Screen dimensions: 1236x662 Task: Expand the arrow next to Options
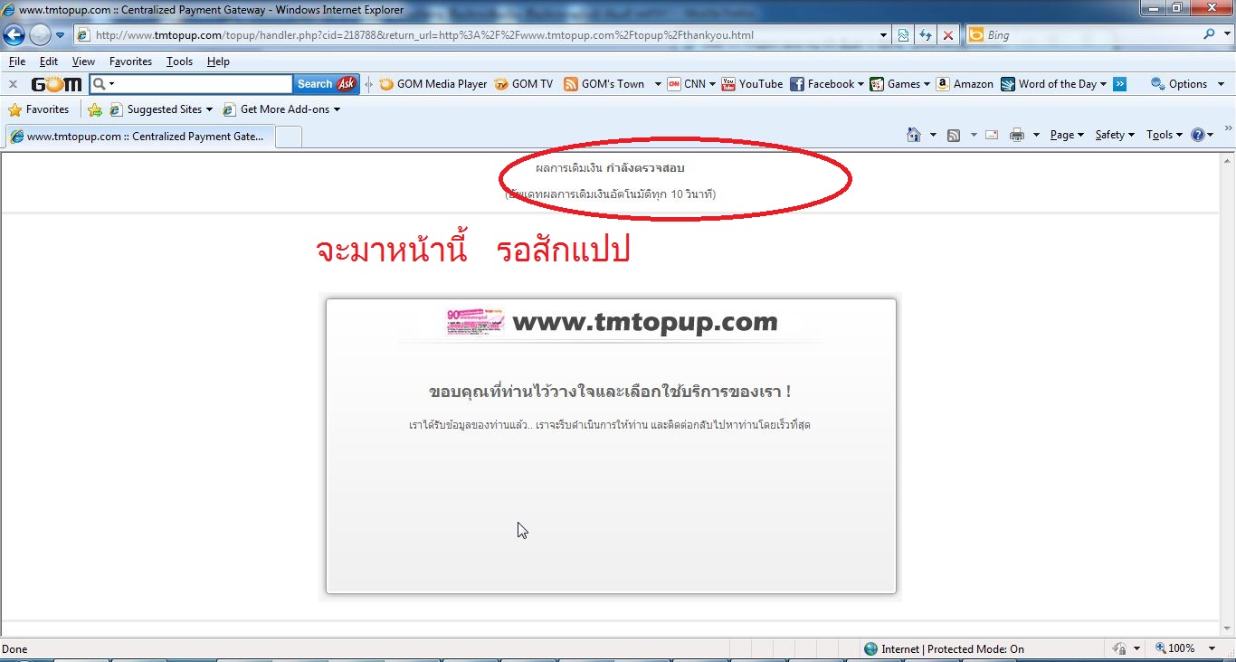point(1221,84)
